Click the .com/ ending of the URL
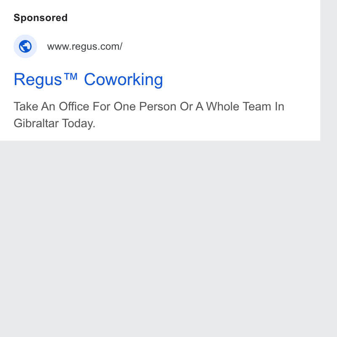This screenshot has height=337, width=337. 110,47
